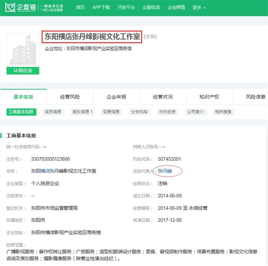The height and width of the screenshot is (266, 268).
Task: Click the 认领企业 button
Action: [x=23, y=71]
